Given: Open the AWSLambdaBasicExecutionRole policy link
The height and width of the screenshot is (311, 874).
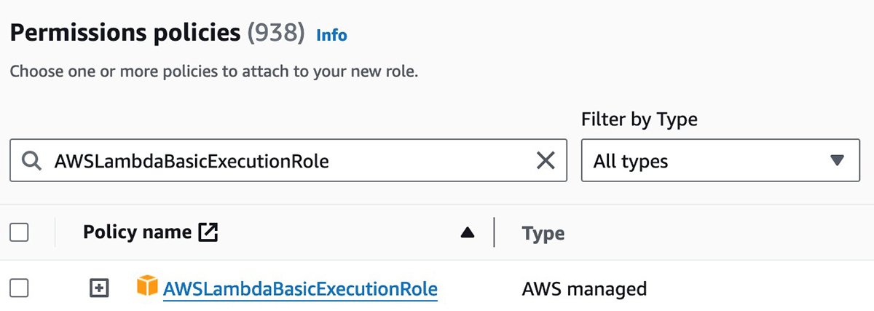Looking at the screenshot, I should pos(300,289).
